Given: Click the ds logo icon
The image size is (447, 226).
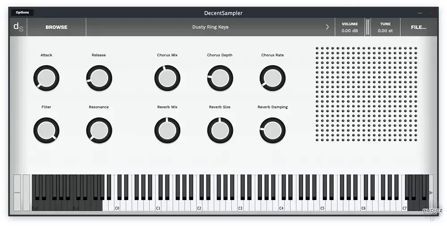Looking at the screenshot, I should coord(18,27).
